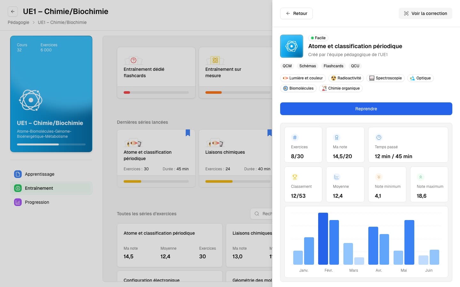The height and width of the screenshot is (287, 460).
Task: Click the Classement trophy icon
Action: tap(295, 177)
